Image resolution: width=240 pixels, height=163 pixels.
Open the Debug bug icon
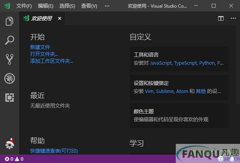point(10,78)
